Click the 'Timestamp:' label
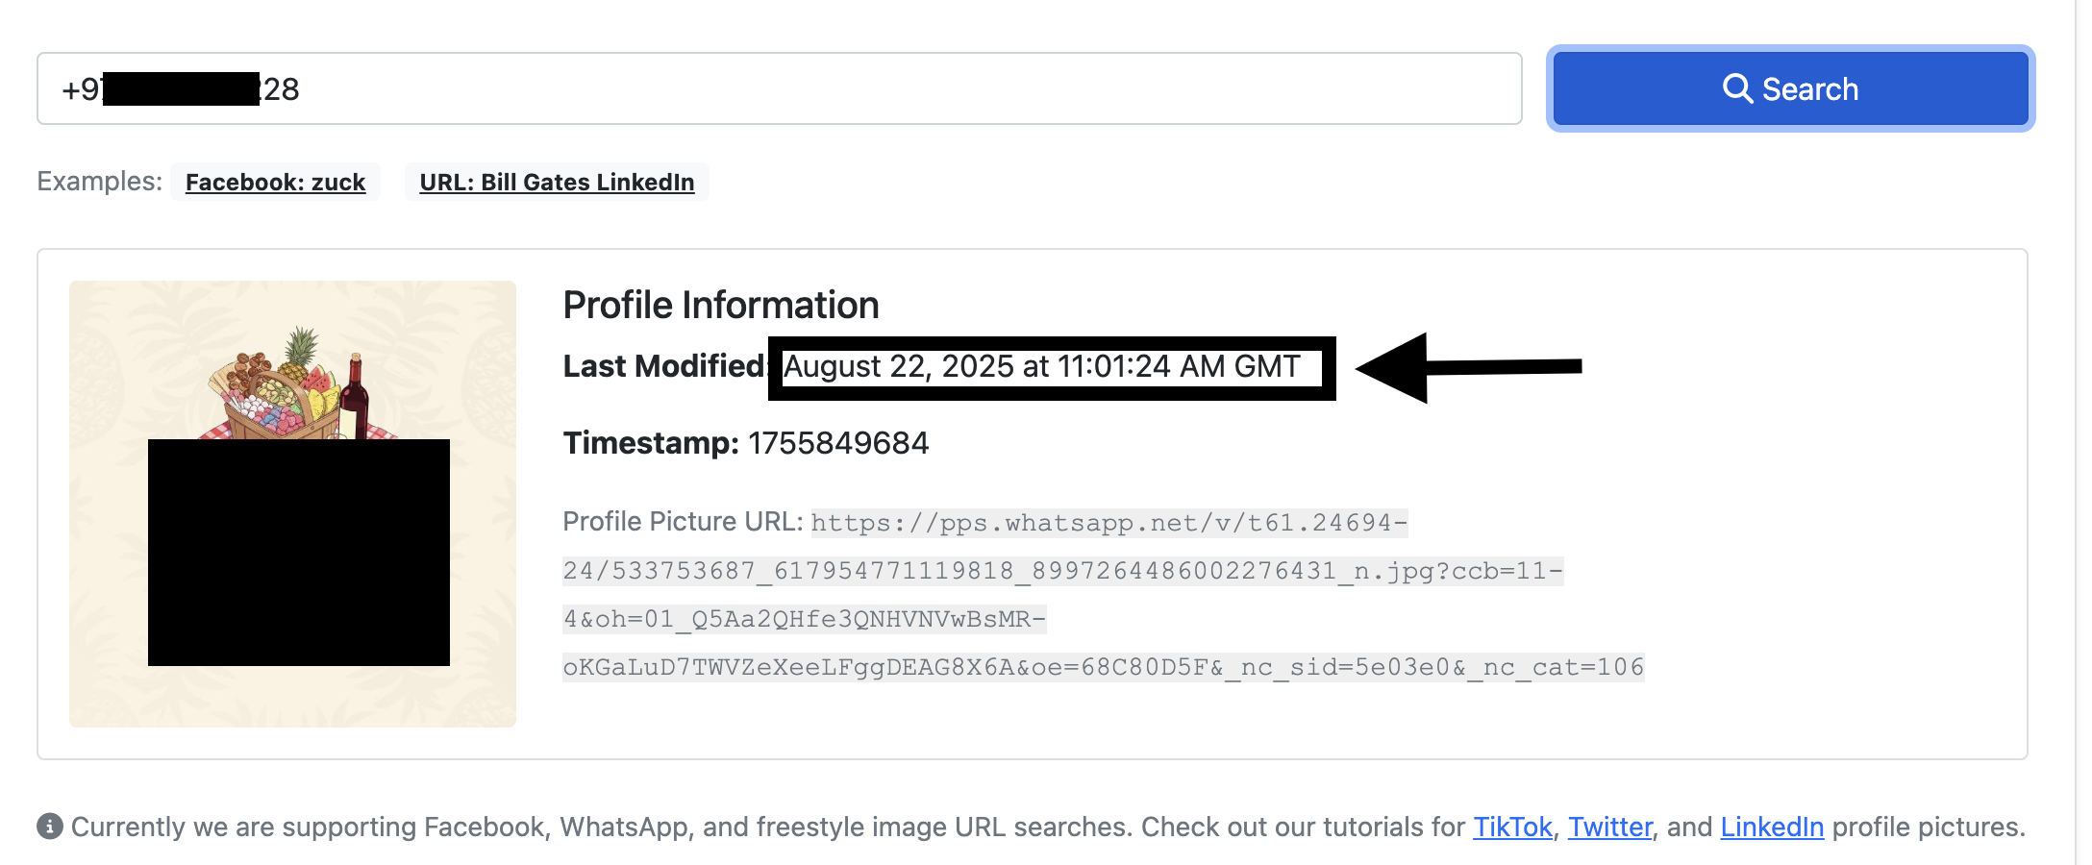Screen dimensions: 2092x865 tap(651, 443)
